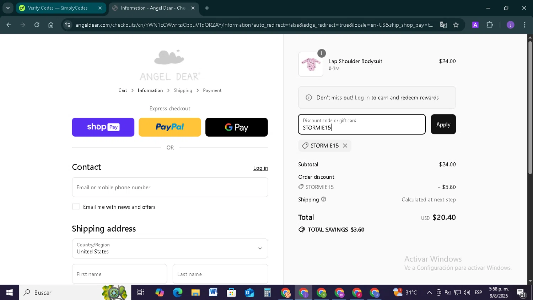Image resolution: width=533 pixels, height=300 pixels.
Task: Open the network tray icon
Action: [457, 293]
